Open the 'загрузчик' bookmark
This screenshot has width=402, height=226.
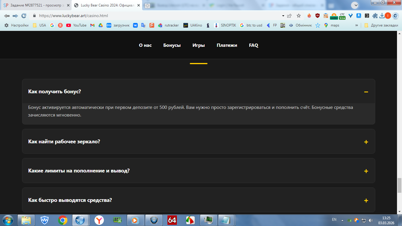[x=118, y=25]
